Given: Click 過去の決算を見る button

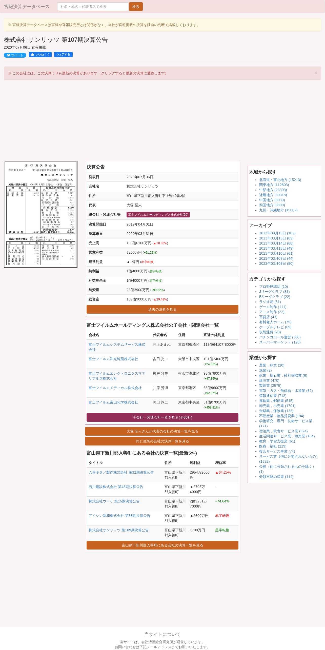Looking at the screenshot, I should click(x=162, y=309).
